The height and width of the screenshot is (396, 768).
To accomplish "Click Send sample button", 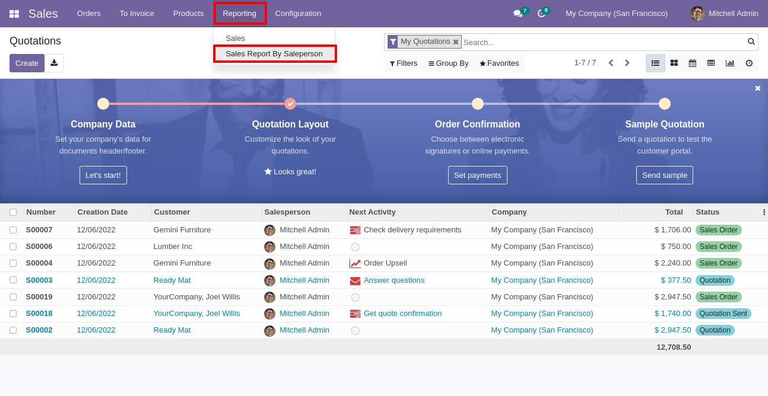I will 665,175.
